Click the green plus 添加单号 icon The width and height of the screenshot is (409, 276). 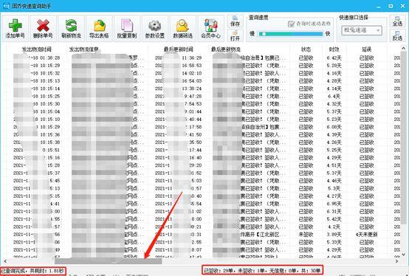pyautogui.click(x=15, y=28)
